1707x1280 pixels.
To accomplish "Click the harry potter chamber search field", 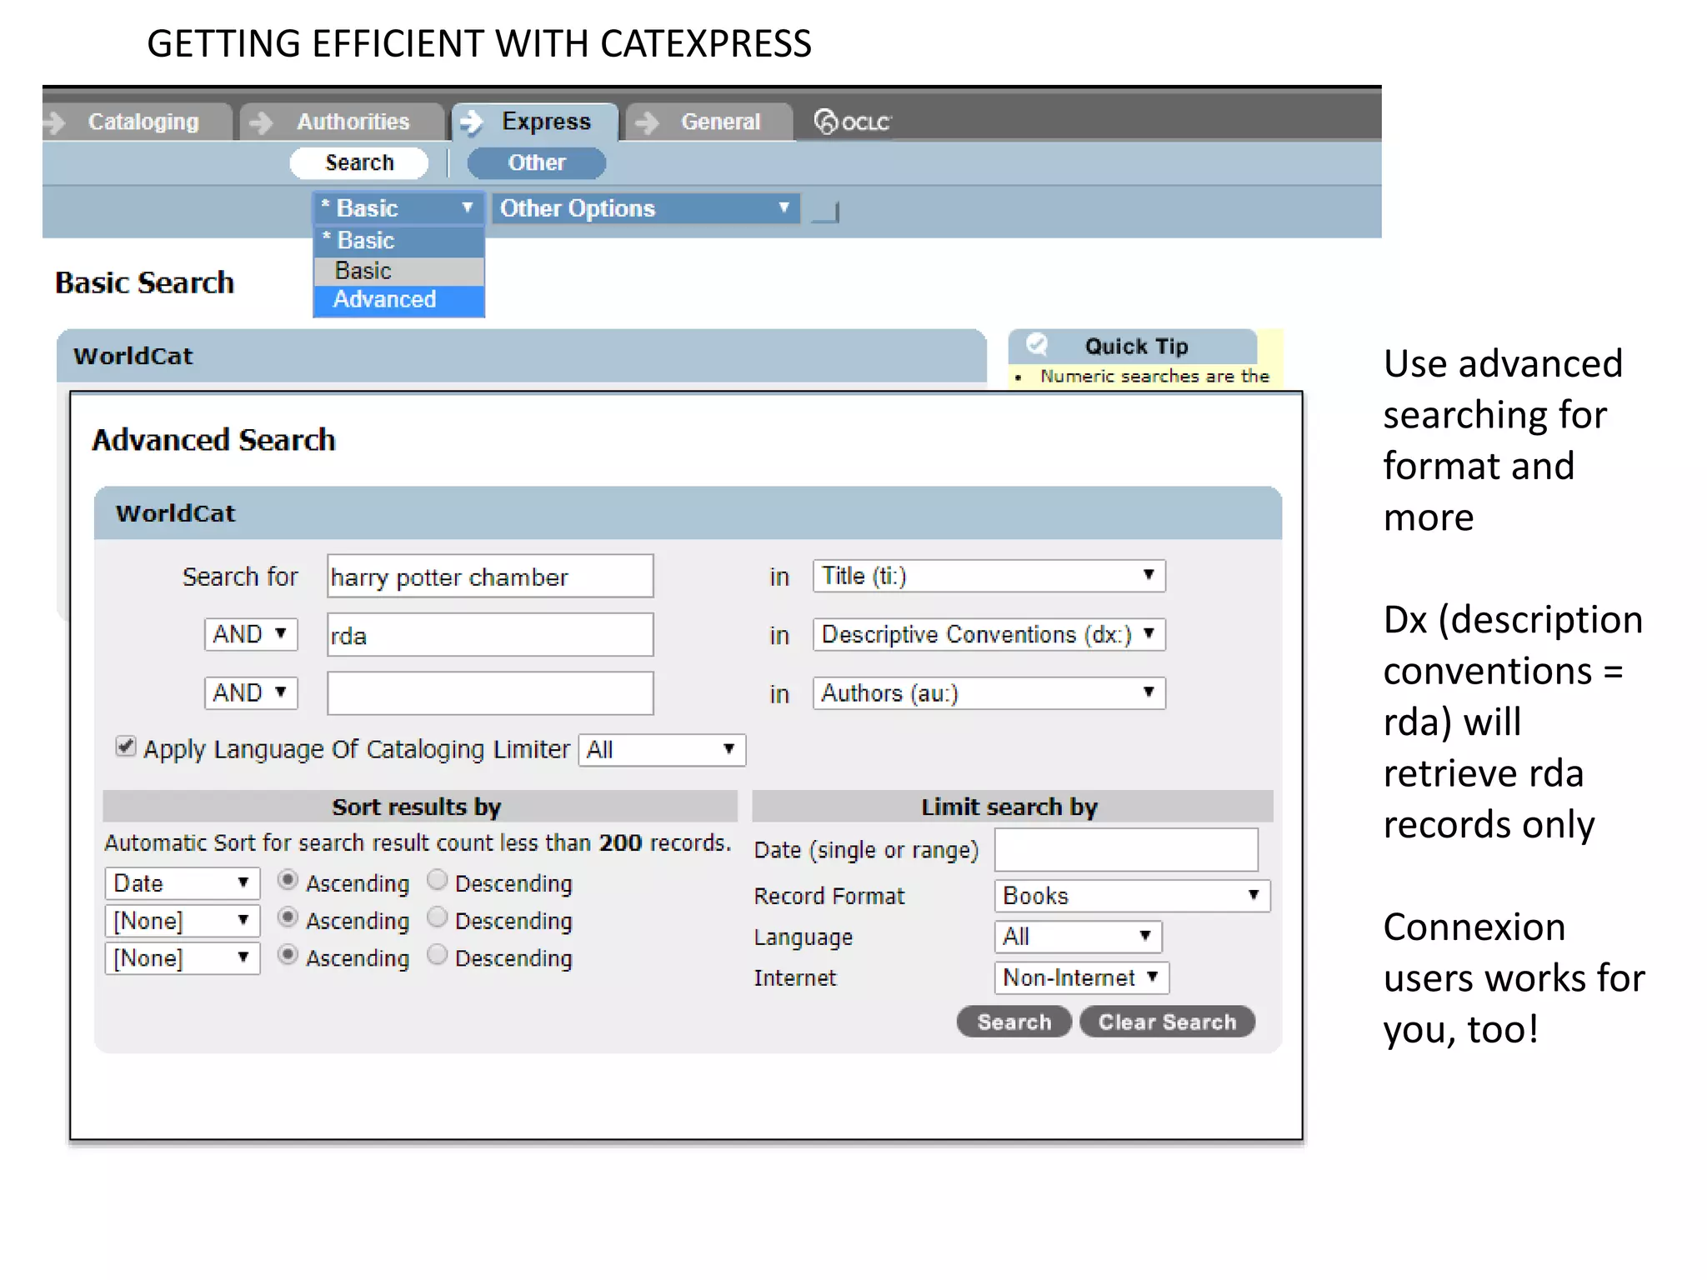I will click(490, 576).
